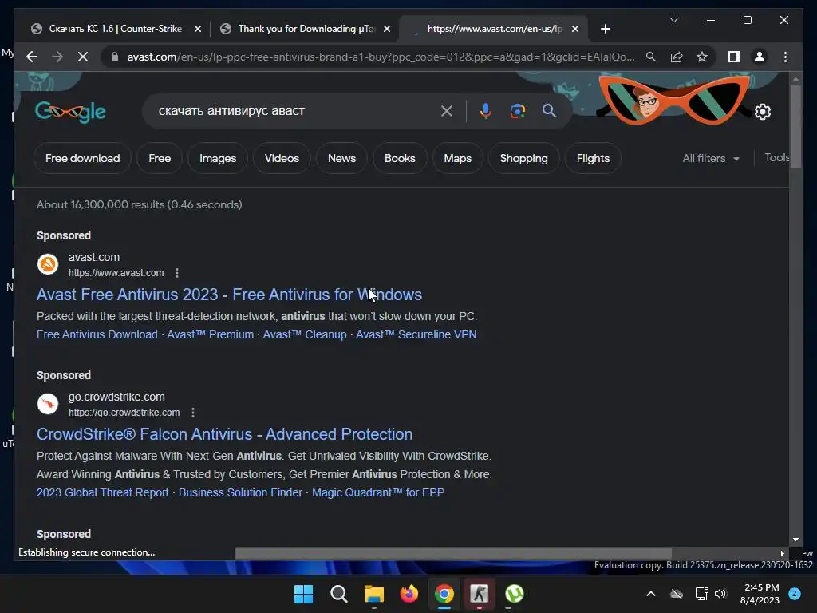This screenshot has width=817, height=613.
Task: Open CrowdStrike Falcon Antivirus result
Action: point(224,434)
